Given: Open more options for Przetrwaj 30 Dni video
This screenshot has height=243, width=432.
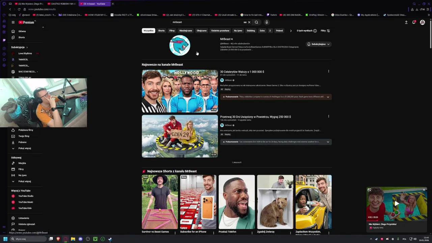Looking at the screenshot, I should pos(328,116).
